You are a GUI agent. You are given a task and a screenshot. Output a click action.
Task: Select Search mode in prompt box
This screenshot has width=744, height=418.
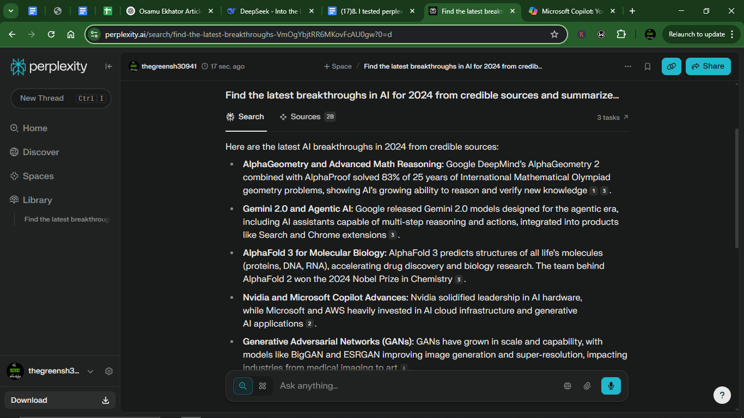coord(243,386)
